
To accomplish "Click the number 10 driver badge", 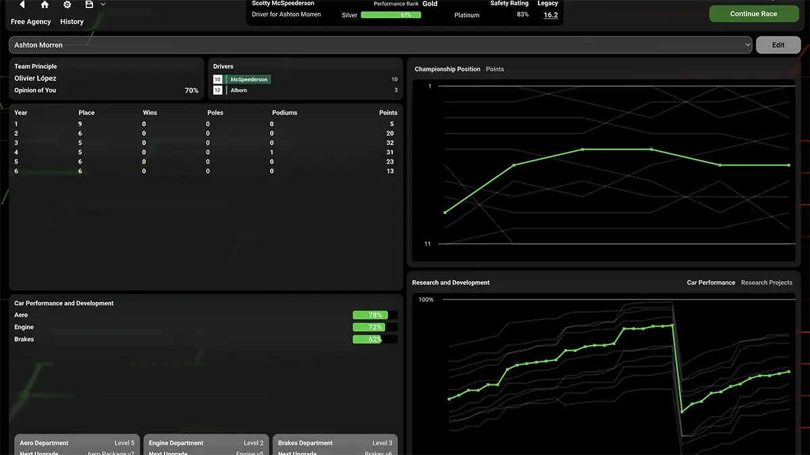I will tap(217, 80).
